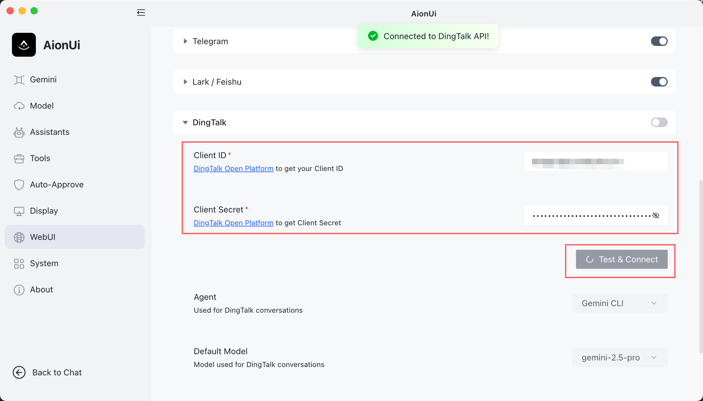
Task: Click the About info icon
Action: pyautogui.click(x=19, y=290)
